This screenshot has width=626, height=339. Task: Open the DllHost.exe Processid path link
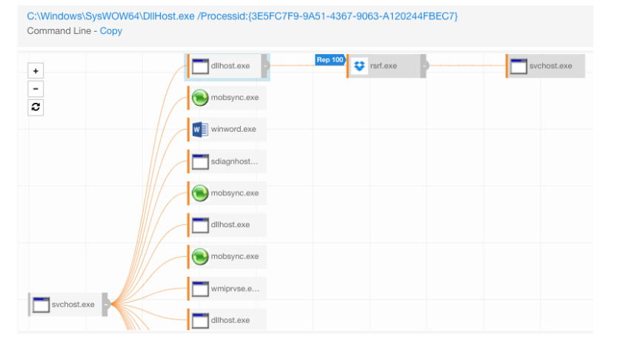pyautogui.click(x=242, y=16)
